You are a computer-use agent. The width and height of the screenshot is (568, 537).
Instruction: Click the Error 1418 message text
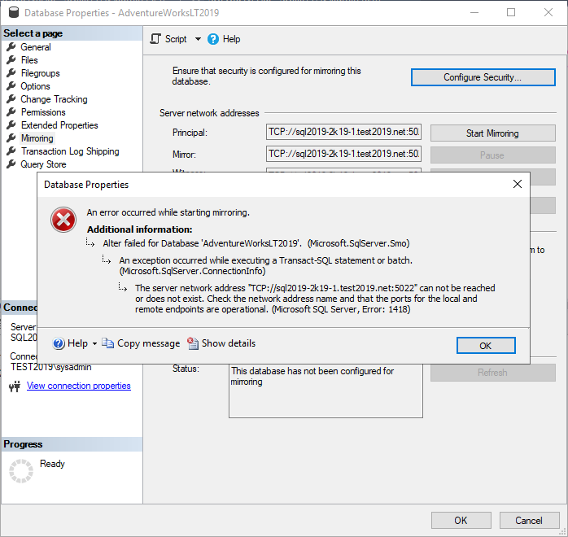pos(315,299)
